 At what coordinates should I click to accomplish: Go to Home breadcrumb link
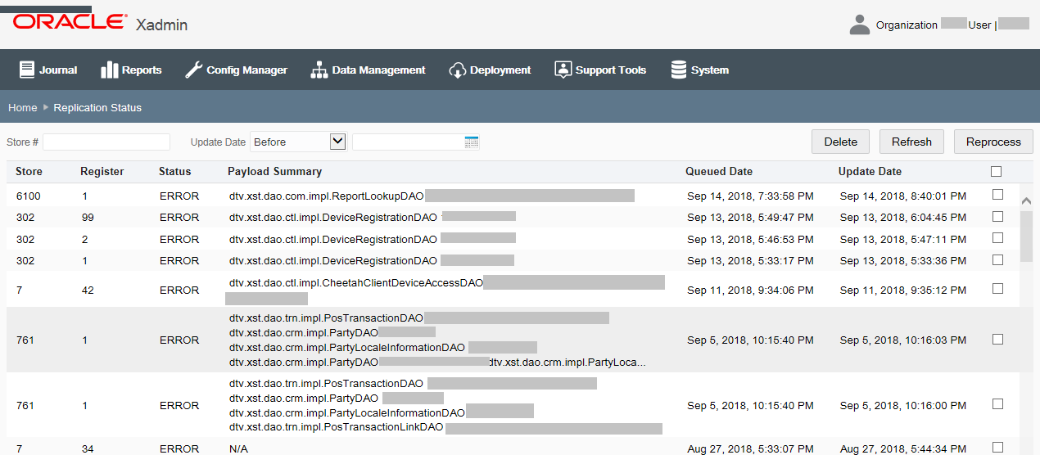[23, 108]
